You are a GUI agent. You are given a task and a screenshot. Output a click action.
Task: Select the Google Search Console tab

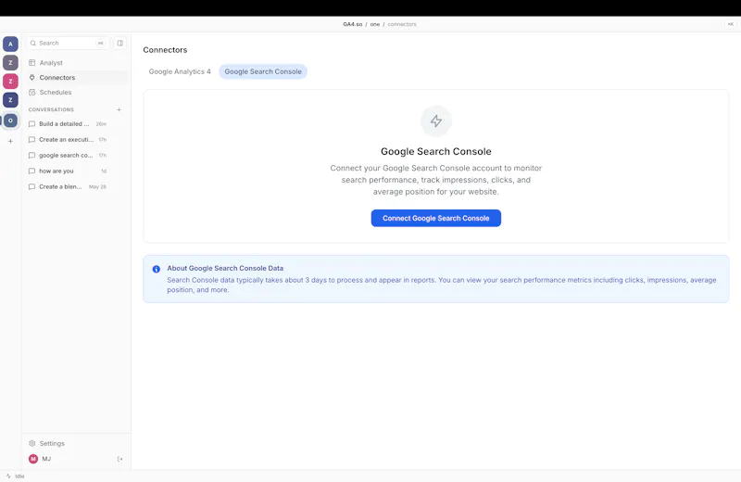(263, 71)
